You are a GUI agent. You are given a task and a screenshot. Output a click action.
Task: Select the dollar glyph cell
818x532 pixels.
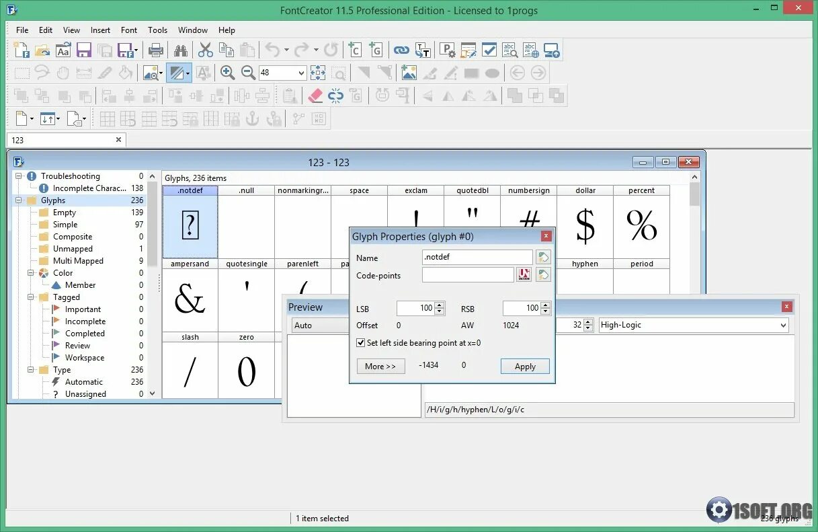coord(585,222)
